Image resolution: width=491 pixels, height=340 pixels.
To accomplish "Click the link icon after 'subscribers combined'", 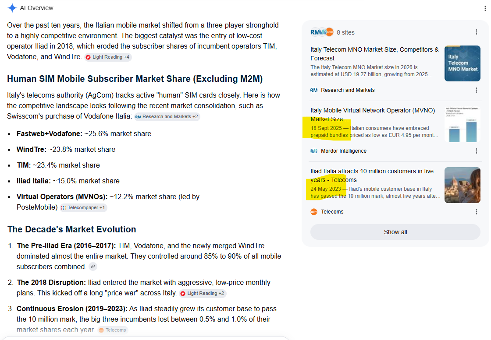I will [93, 266].
